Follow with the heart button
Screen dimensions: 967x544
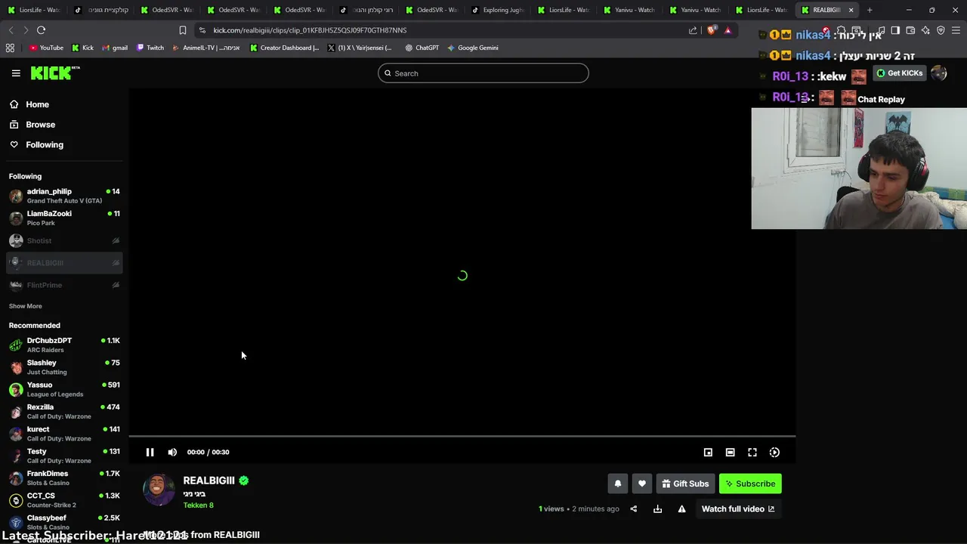(x=641, y=484)
